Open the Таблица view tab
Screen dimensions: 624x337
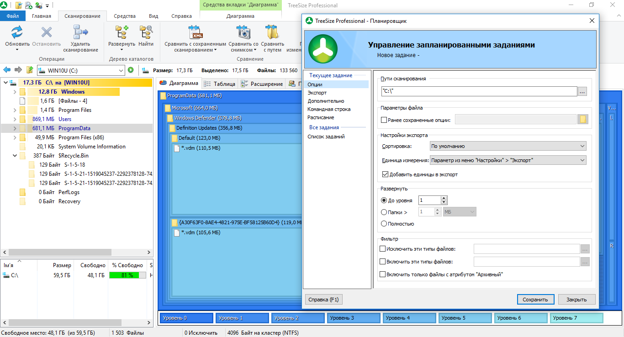click(x=219, y=84)
